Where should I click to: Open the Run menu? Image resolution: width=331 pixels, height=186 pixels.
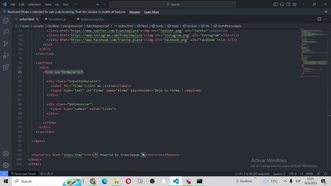(x=66, y=5)
